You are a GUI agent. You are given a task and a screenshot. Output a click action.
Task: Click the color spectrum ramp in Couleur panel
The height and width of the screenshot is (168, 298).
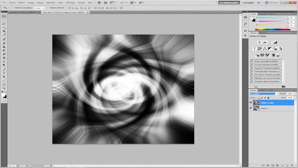pyautogui.click(x=272, y=29)
